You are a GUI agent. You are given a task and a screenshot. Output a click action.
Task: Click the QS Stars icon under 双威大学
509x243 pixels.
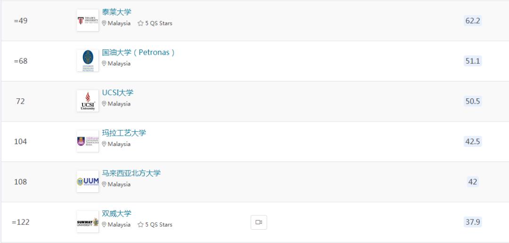[x=140, y=225]
